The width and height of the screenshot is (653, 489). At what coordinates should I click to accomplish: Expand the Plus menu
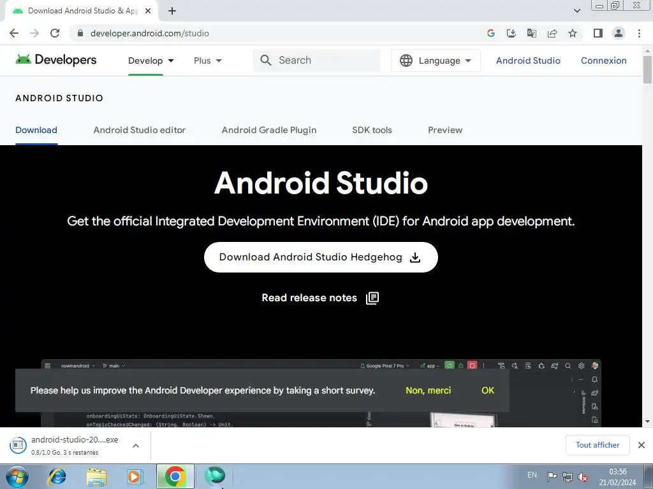(208, 60)
